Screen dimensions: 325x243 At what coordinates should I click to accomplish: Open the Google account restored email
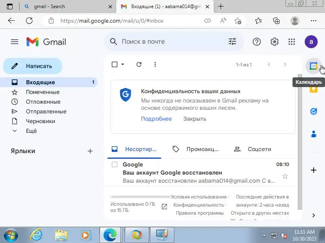[200, 173]
